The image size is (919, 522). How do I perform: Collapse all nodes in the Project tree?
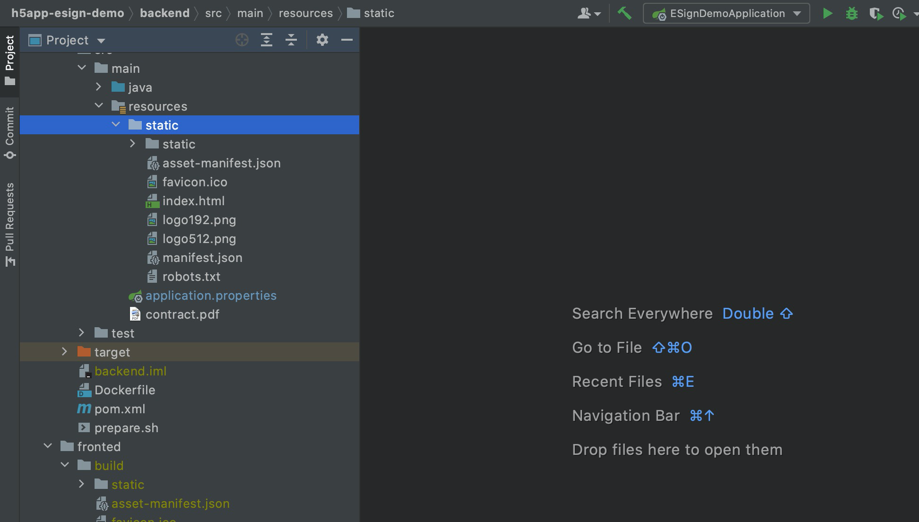click(291, 40)
